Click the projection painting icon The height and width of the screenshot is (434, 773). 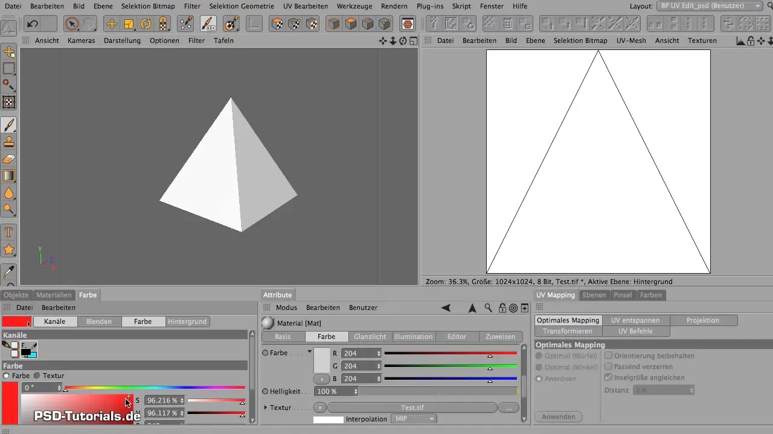[230, 24]
